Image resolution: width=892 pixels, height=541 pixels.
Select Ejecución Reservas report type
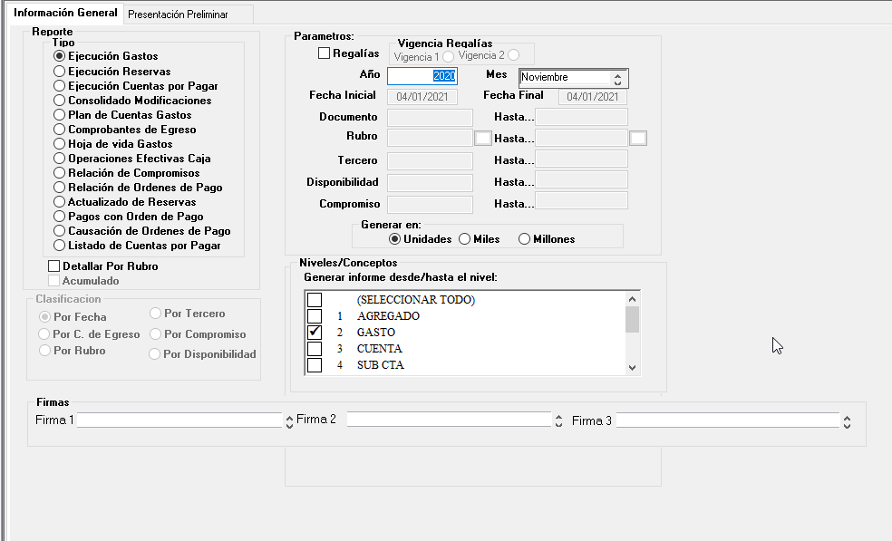coord(60,72)
